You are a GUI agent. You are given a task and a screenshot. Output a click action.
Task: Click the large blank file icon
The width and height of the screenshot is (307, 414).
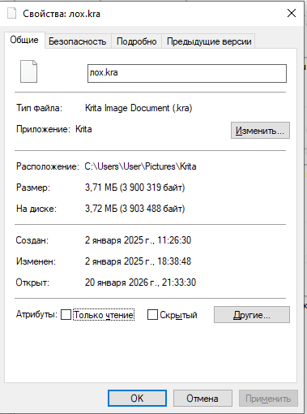(28, 71)
